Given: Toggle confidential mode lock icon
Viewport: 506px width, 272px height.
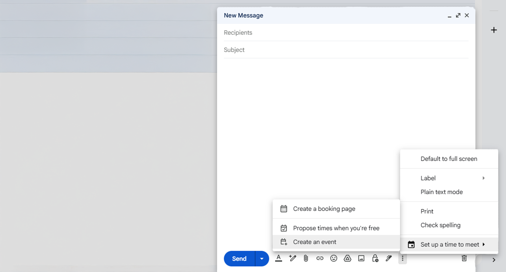Looking at the screenshot, I should pyautogui.click(x=375, y=259).
